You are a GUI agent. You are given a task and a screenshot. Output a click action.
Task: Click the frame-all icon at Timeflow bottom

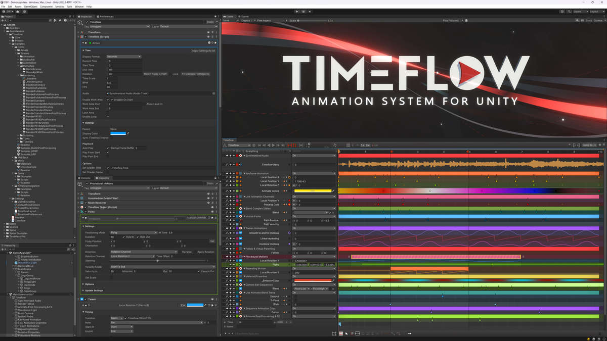point(334,333)
